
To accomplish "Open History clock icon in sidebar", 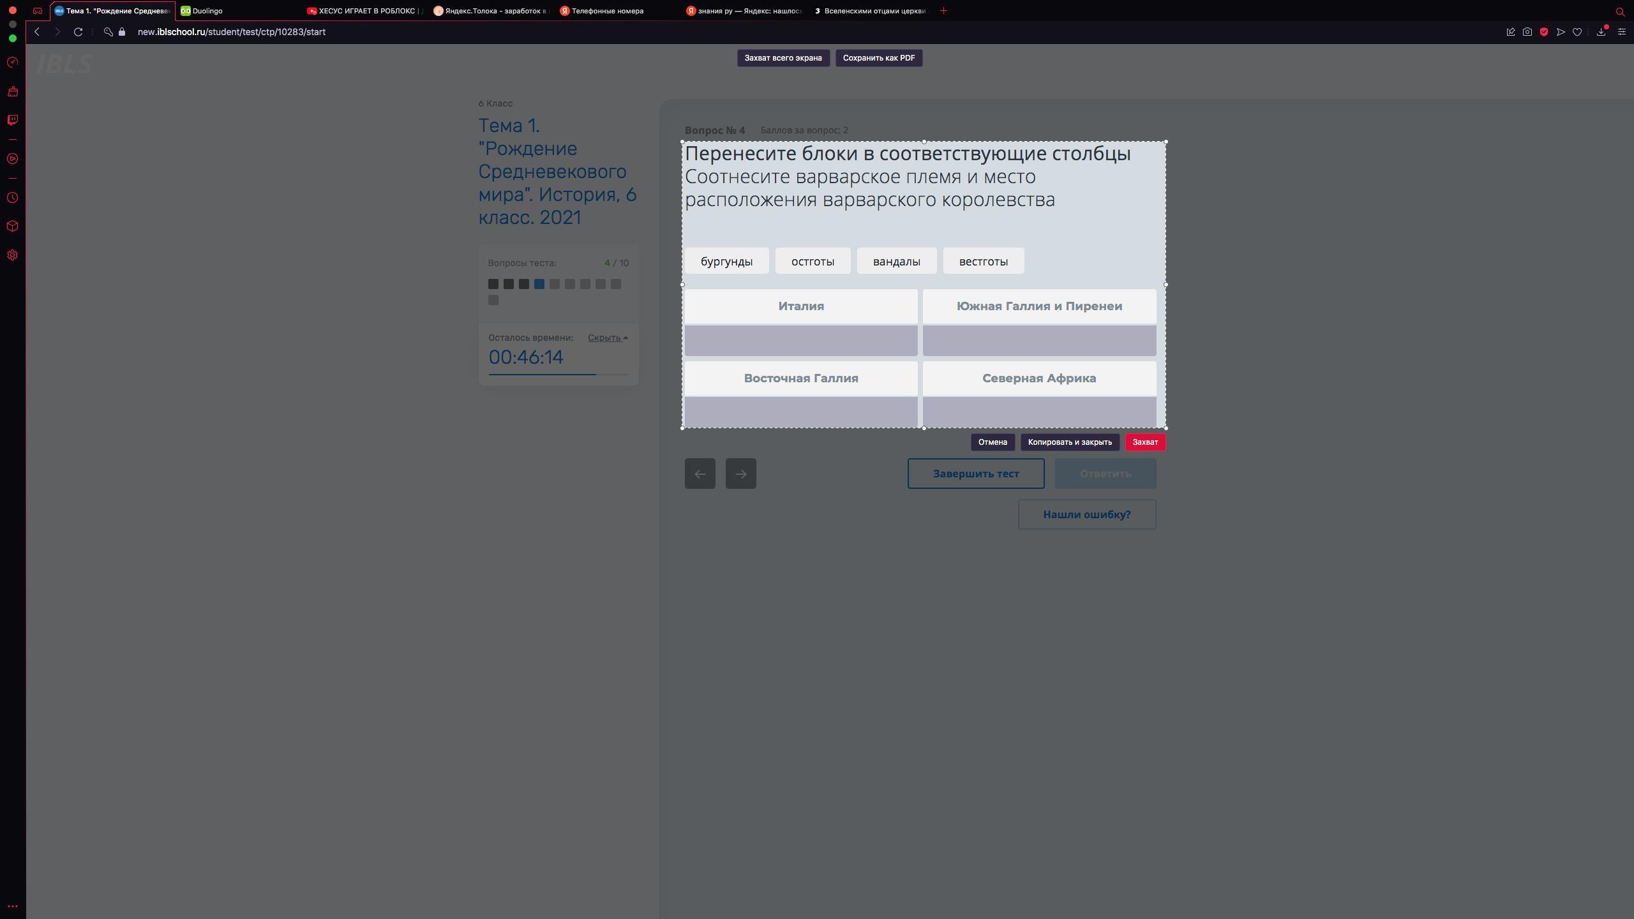I will point(12,198).
